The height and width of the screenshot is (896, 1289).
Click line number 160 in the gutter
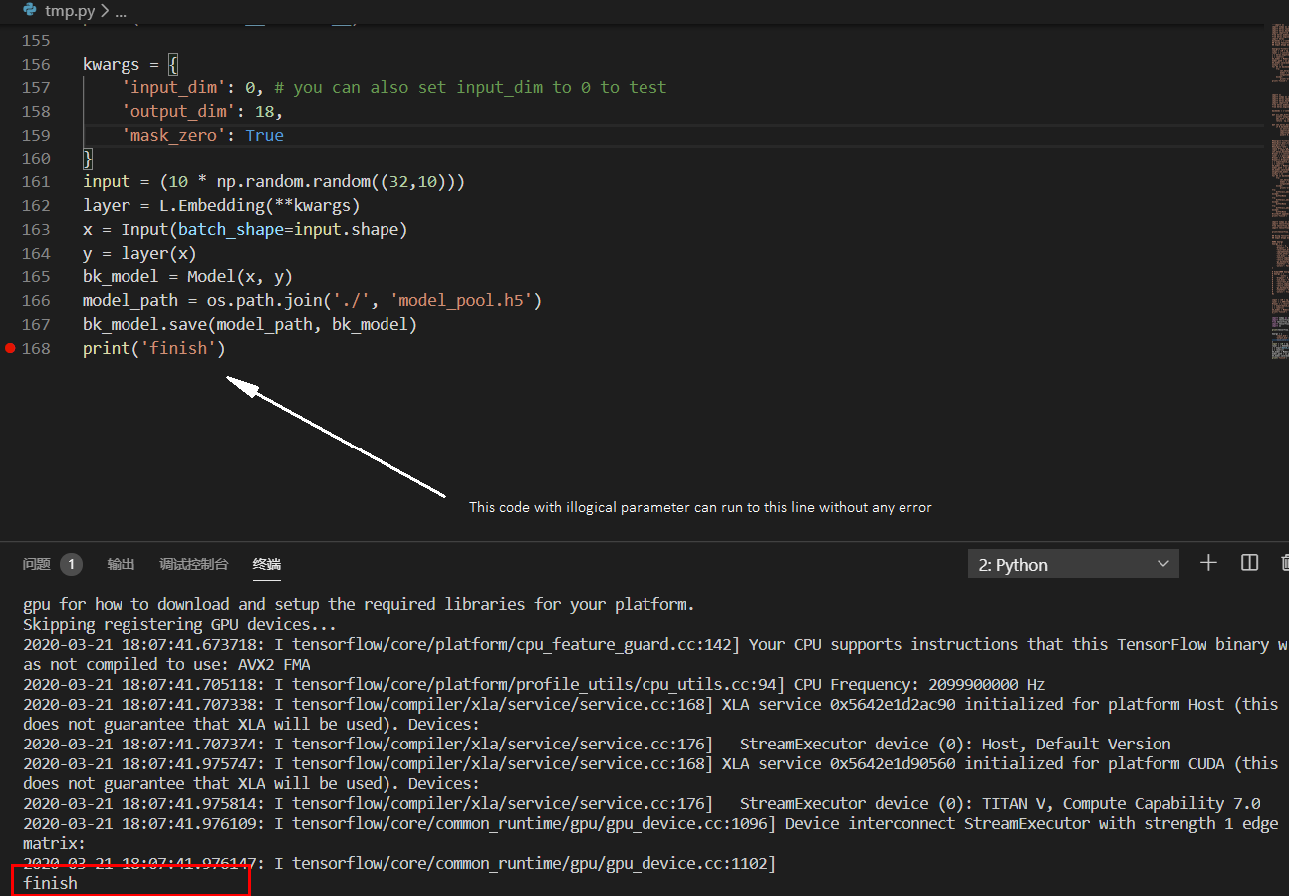pos(35,158)
